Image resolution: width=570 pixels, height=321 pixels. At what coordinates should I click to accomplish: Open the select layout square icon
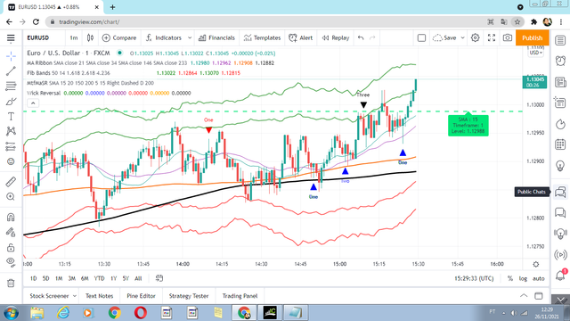(421, 37)
